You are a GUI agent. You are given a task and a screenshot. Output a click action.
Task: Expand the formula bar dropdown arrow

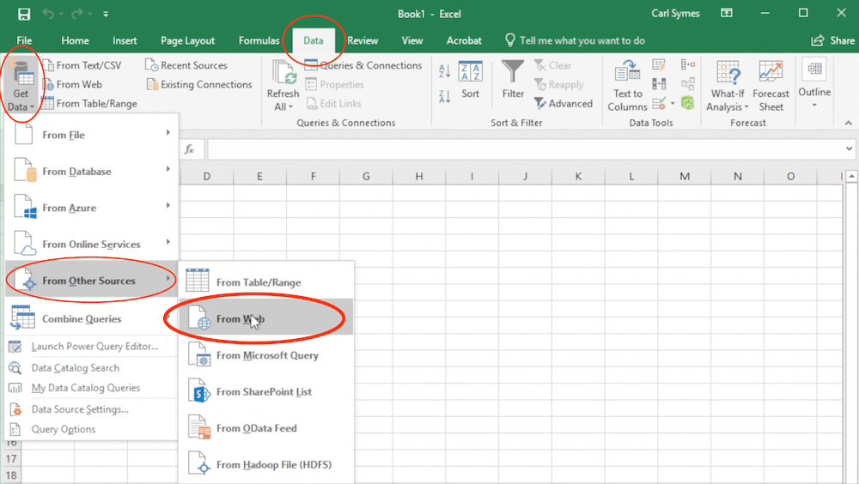pyautogui.click(x=849, y=149)
